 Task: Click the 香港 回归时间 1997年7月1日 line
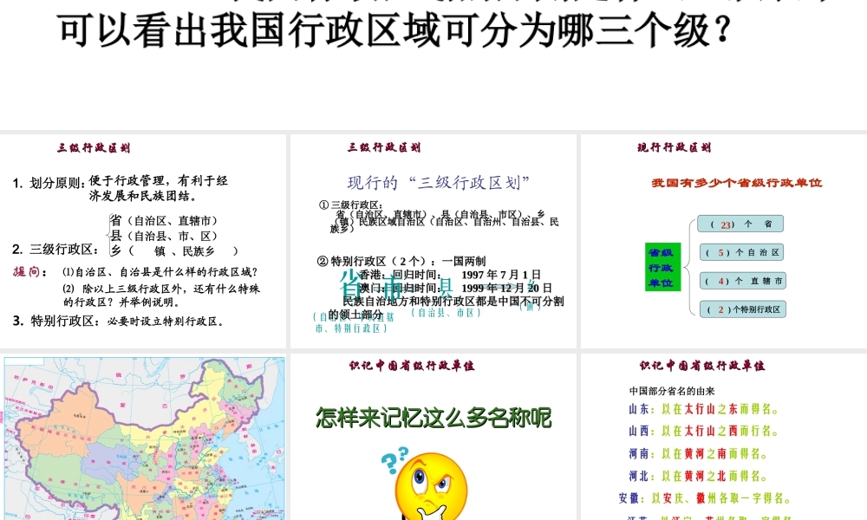click(449, 275)
